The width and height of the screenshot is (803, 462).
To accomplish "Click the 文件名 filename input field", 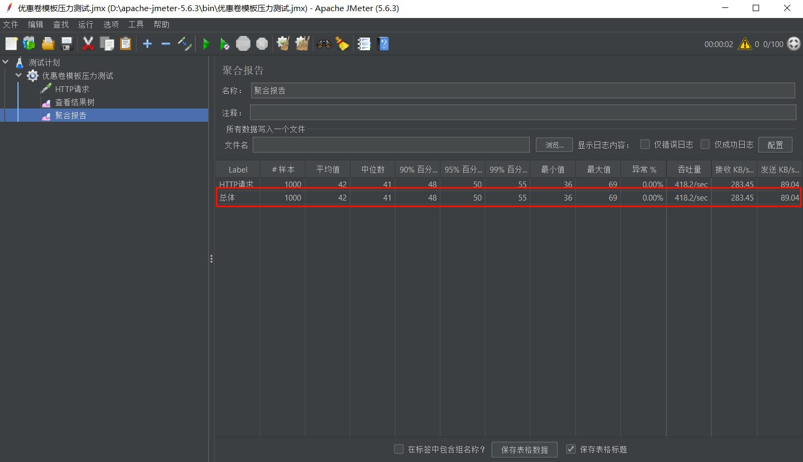I will click(x=391, y=144).
